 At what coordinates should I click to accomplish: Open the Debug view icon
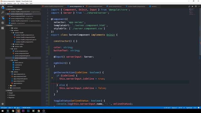coord(3,23)
